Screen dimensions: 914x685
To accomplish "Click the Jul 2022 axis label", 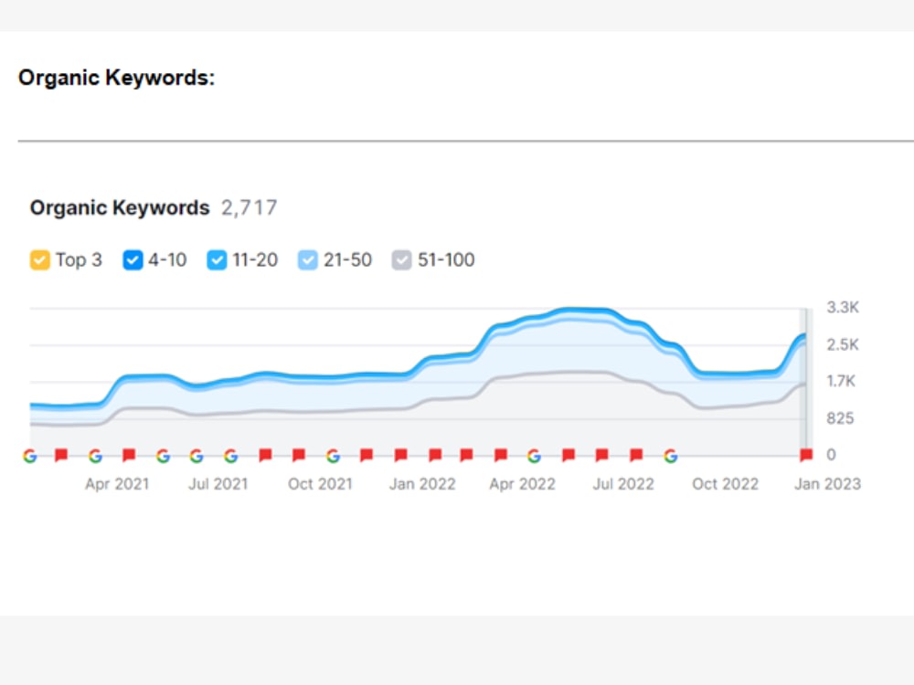I will click(623, 484).
